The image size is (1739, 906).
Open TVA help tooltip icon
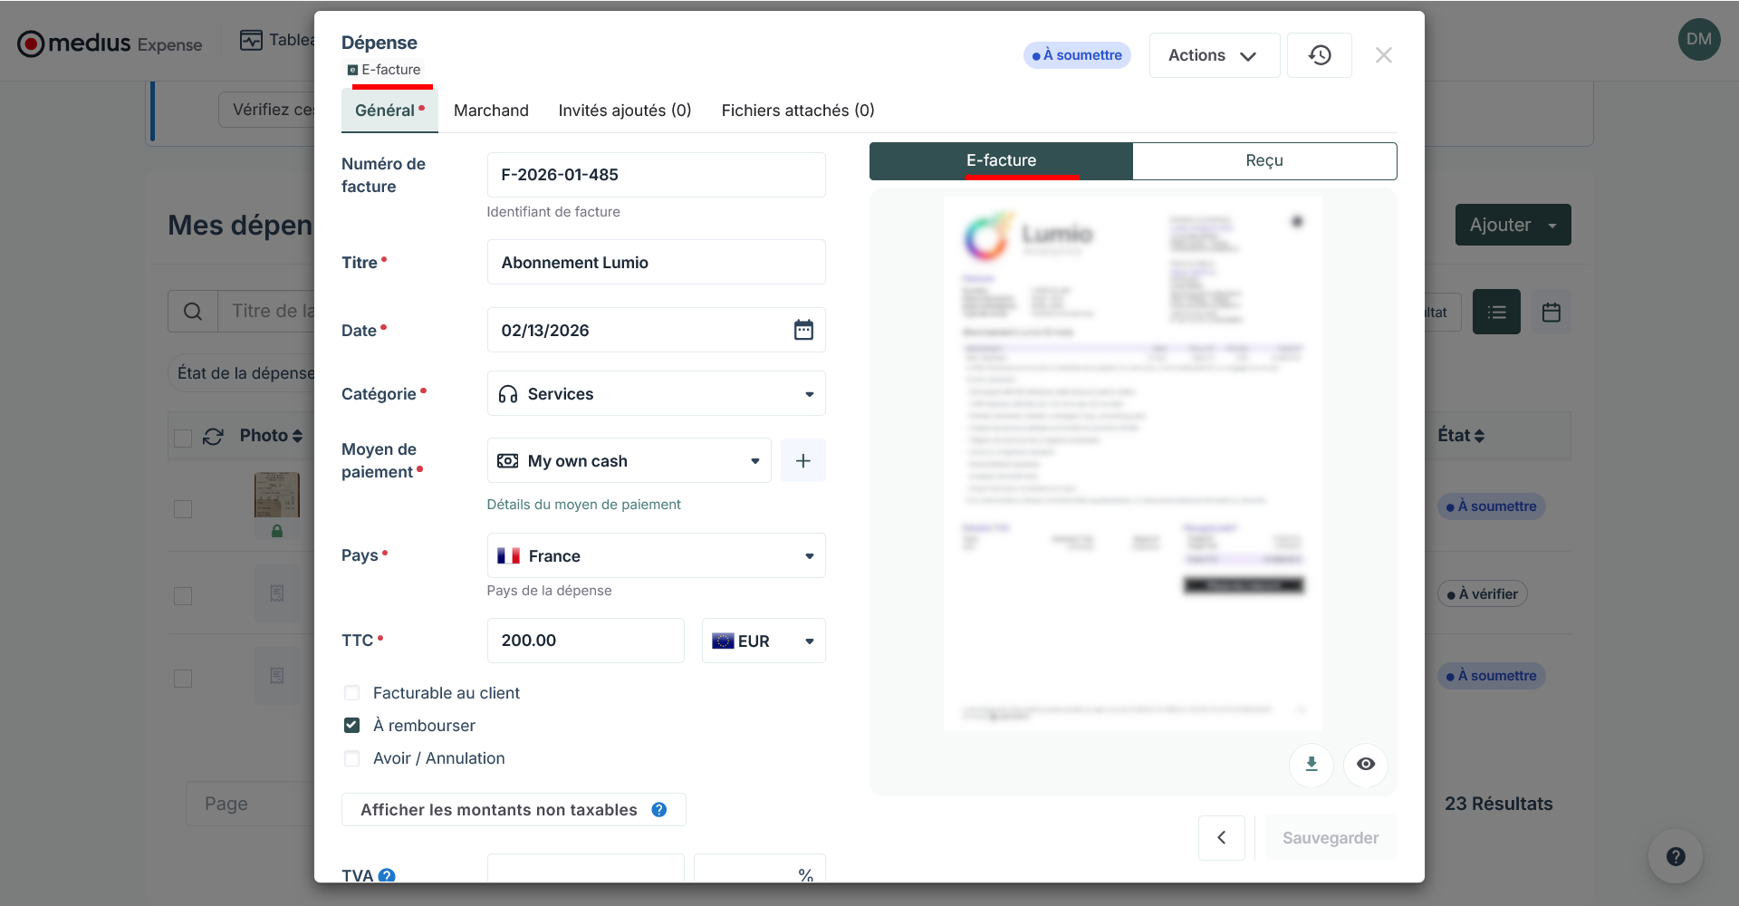tap(387, 876)
